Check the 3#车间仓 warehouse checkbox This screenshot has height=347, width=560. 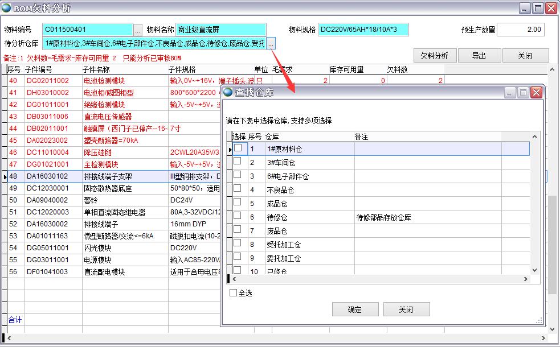(238, 162)
